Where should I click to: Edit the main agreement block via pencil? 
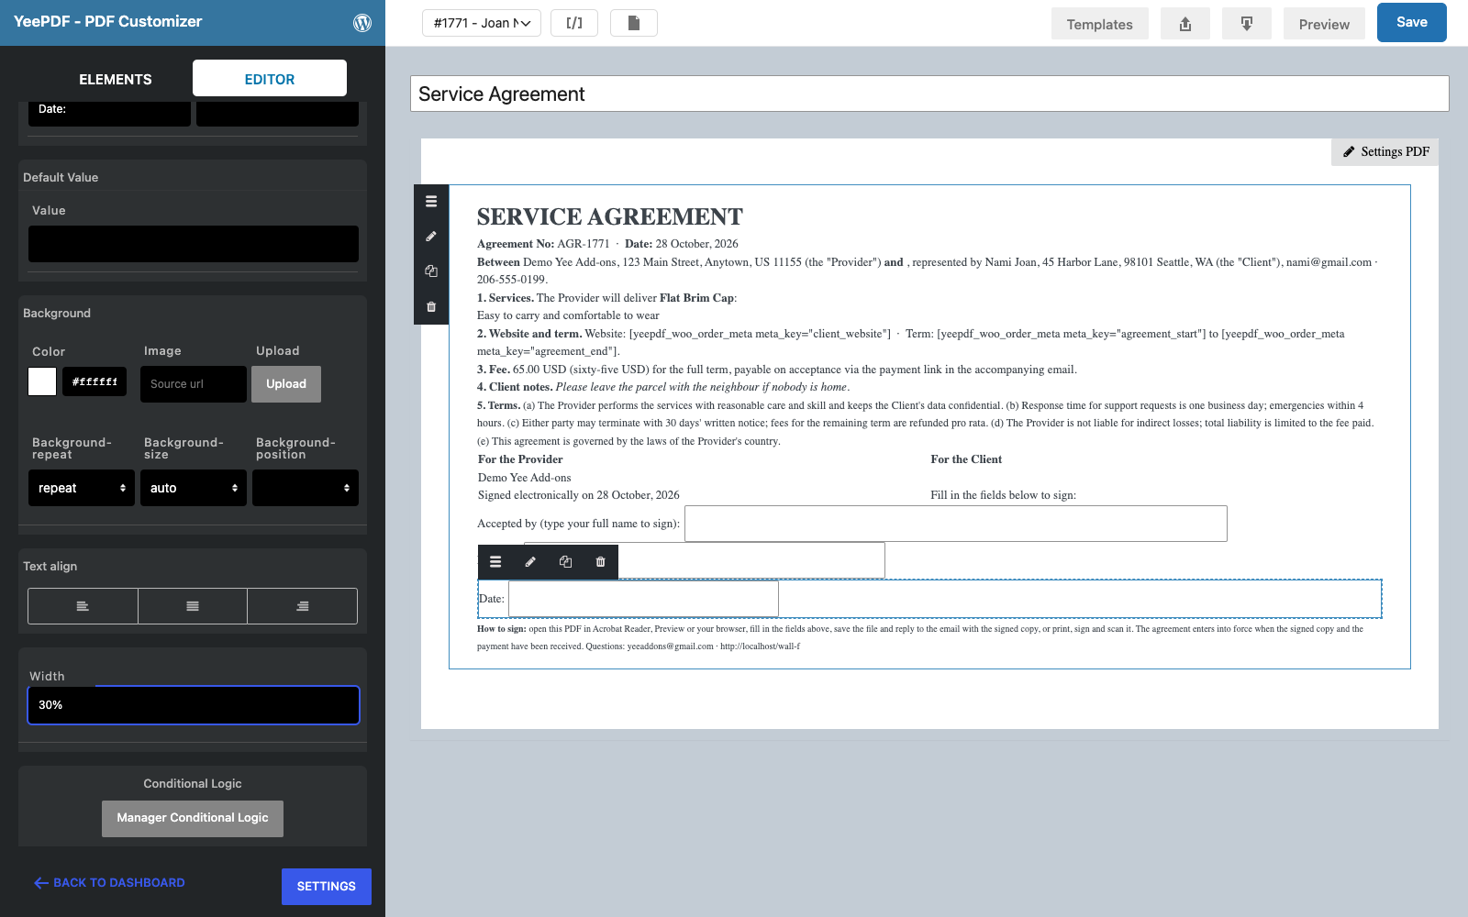(431, 237)
